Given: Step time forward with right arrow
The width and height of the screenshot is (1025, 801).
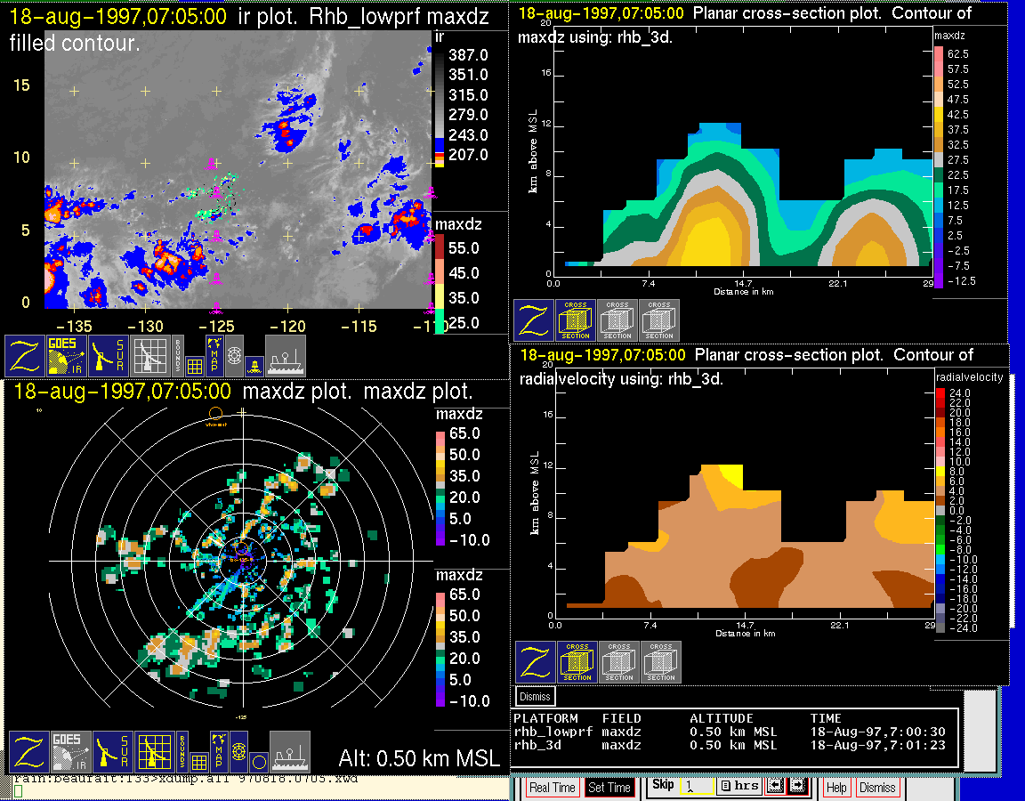Looking at the screenshot, I should point(797,787).
